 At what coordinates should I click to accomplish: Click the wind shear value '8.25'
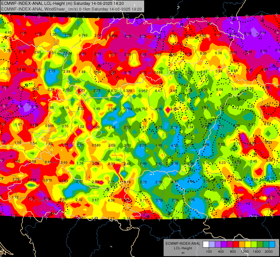233,34
